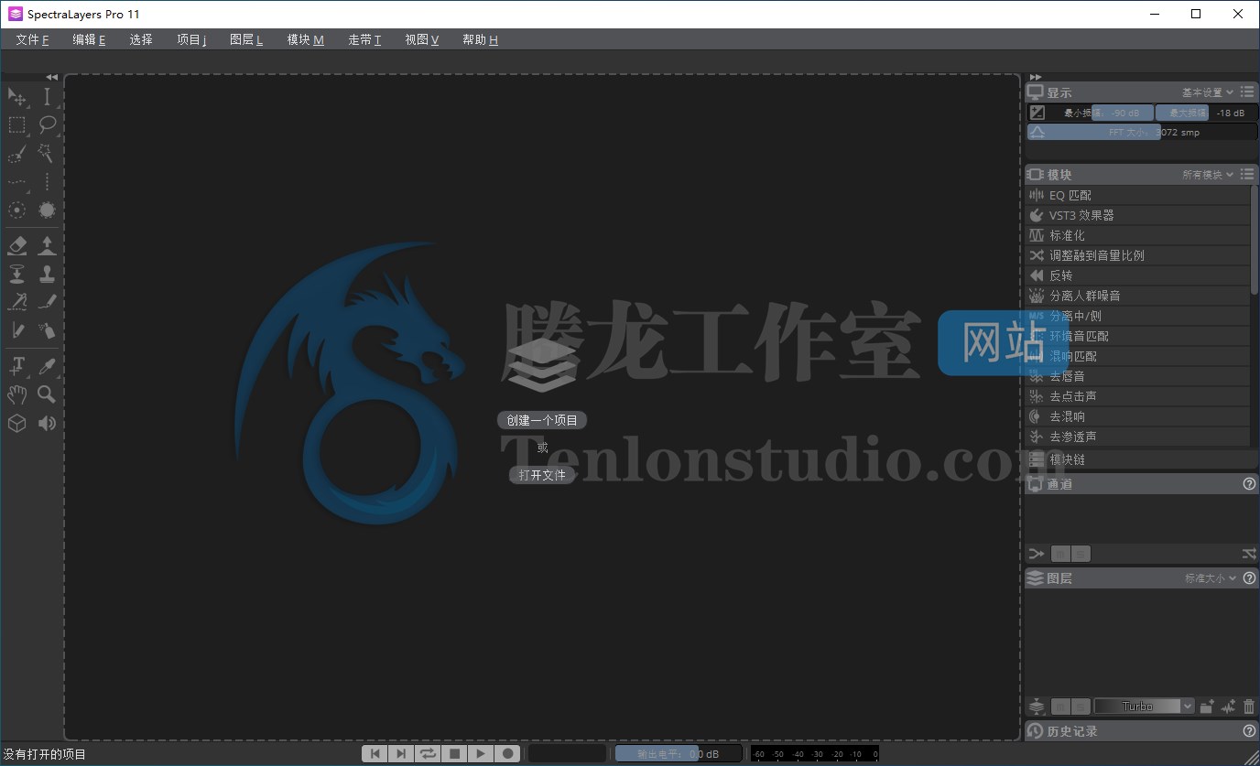Click the add folder group icon in Layers

1207,707
